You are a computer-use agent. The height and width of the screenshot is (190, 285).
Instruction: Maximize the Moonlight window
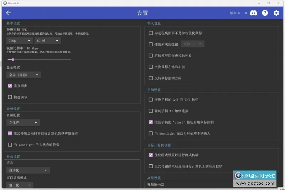pos(269,3)
